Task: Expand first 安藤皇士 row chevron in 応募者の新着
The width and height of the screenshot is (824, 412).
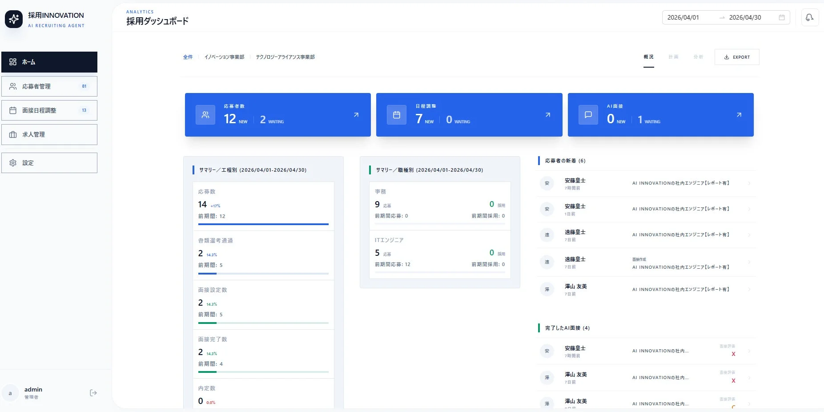Action: [x=749, y=183]
